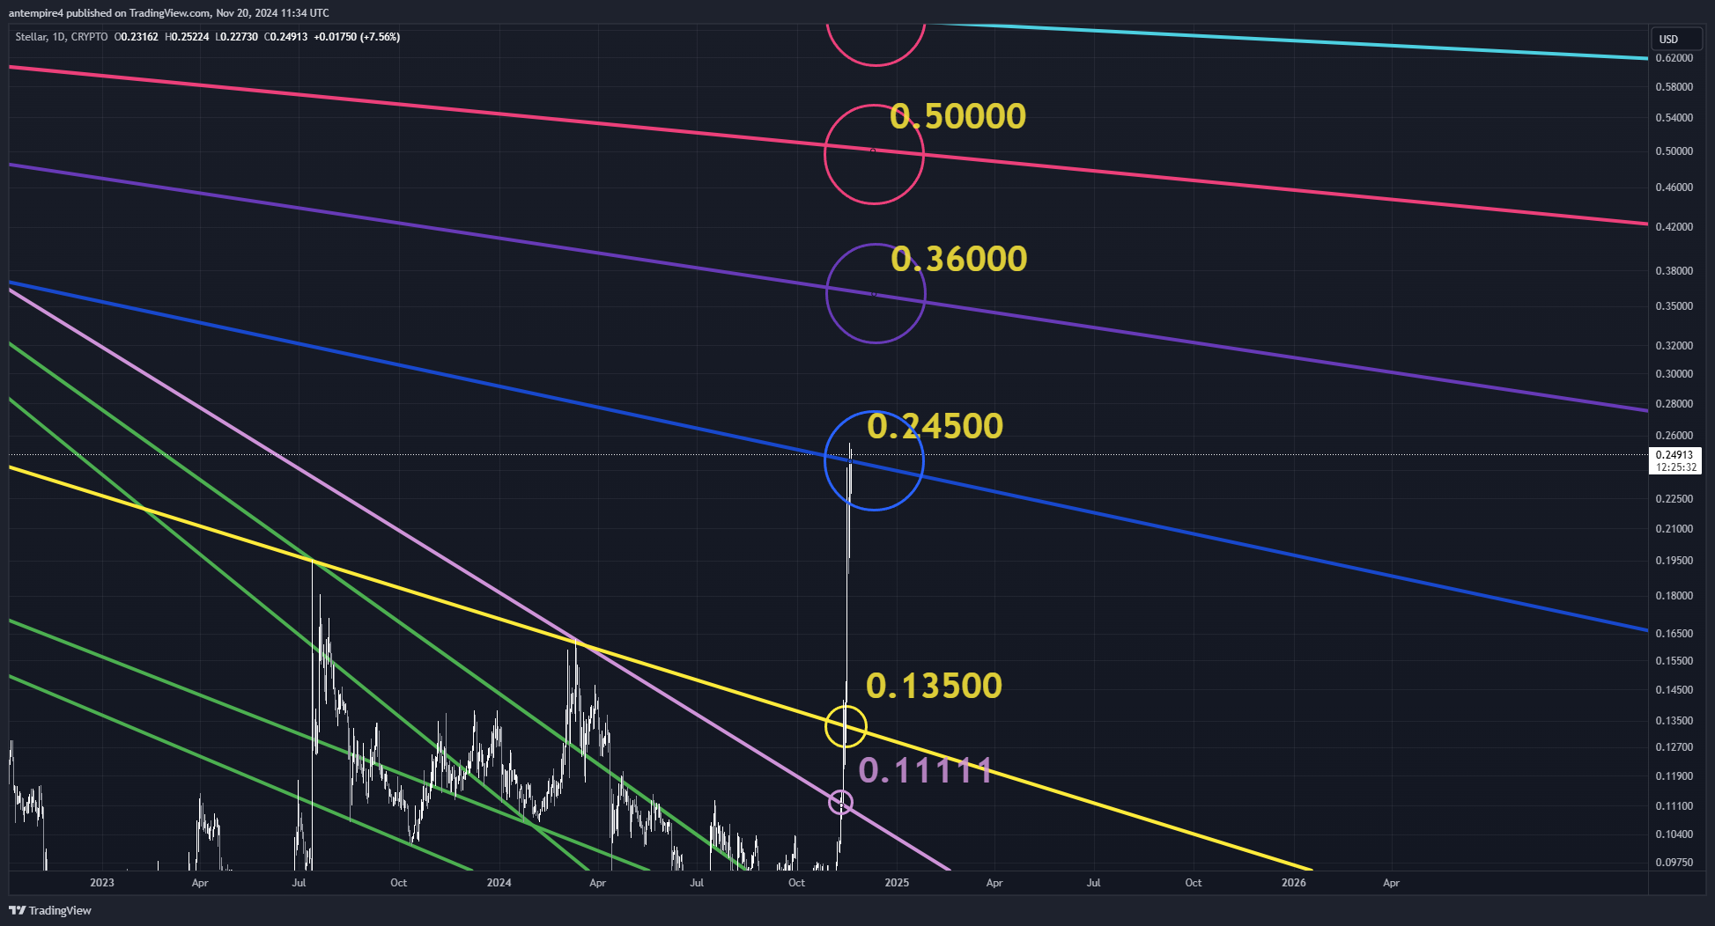Click the 0.16500 price scale value
The width and height of the screenshot is (1715, 926).
[x=1674, y=634]
